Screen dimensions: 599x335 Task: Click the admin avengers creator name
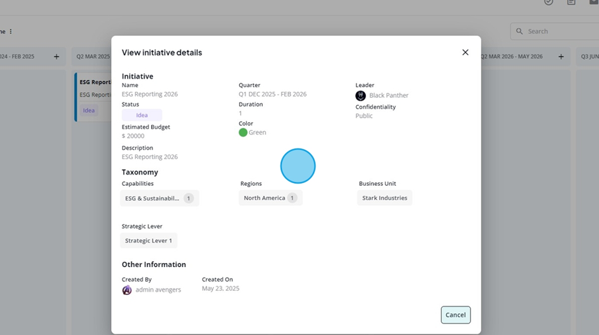click(158, 290)
